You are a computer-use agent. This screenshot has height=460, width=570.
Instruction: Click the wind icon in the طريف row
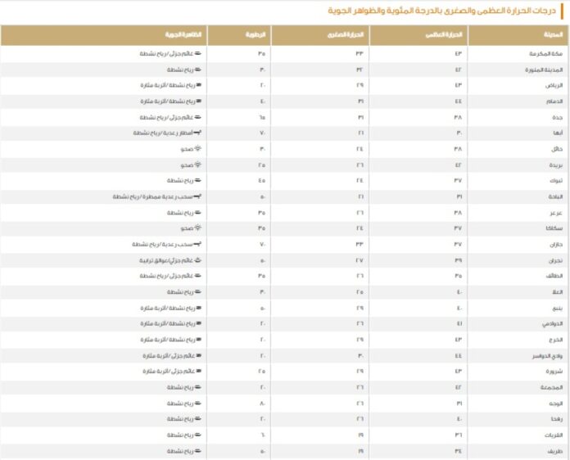point(197,451)
